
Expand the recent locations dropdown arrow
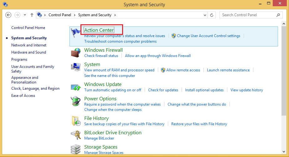click(x=24, y=15)
